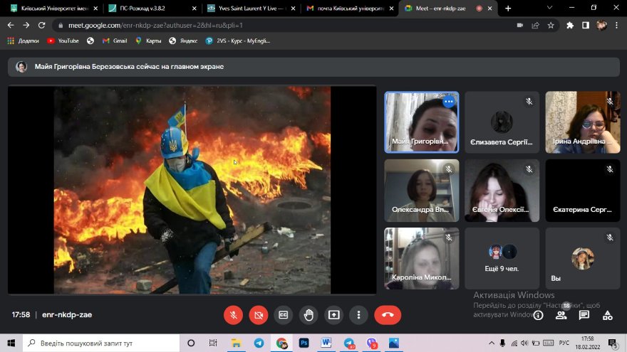Open the Gmail bookmark

[114, 41]
